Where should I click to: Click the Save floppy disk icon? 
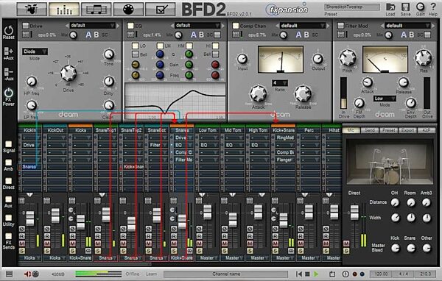(405, 7)
